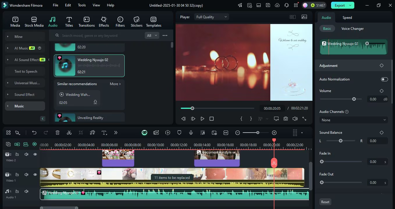395x209 pixels.
Task: Click the player volume speaker icon
Action: click(x=295, y=119)
